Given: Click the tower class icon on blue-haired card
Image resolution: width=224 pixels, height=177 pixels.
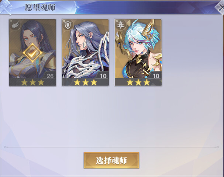Looking at the screenshot, I should click(x=121, y=25).
